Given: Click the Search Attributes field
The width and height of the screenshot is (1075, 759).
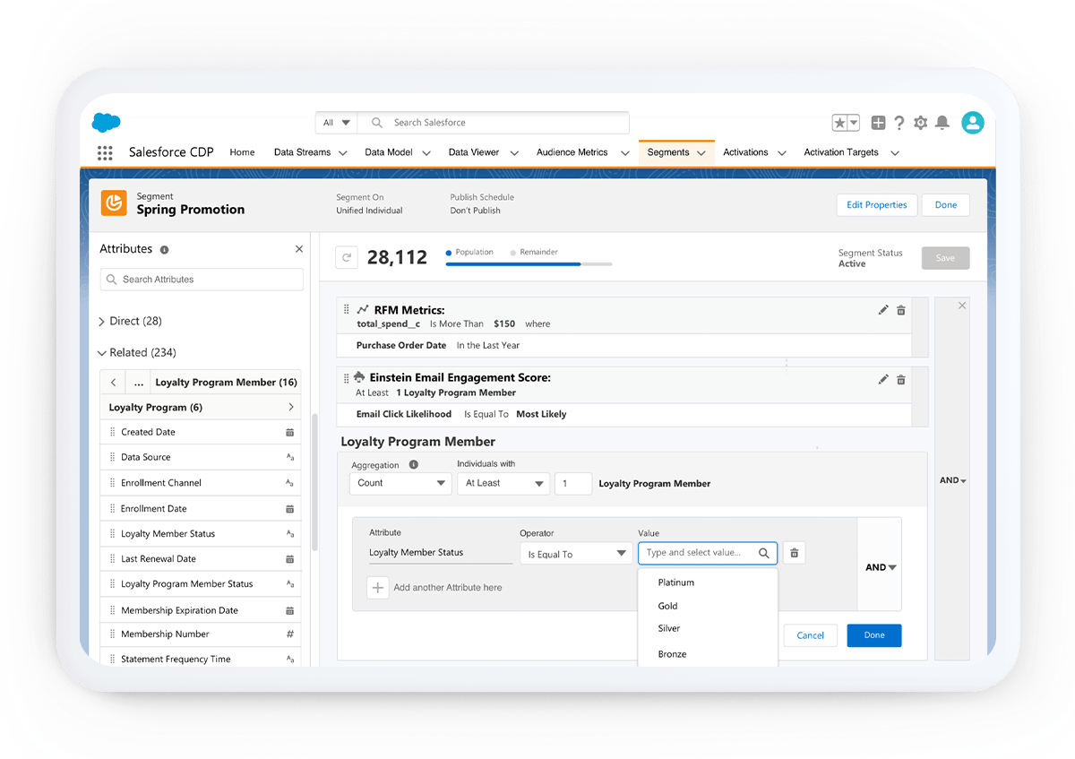Looking at the screenshot, I should coord(202,280).
